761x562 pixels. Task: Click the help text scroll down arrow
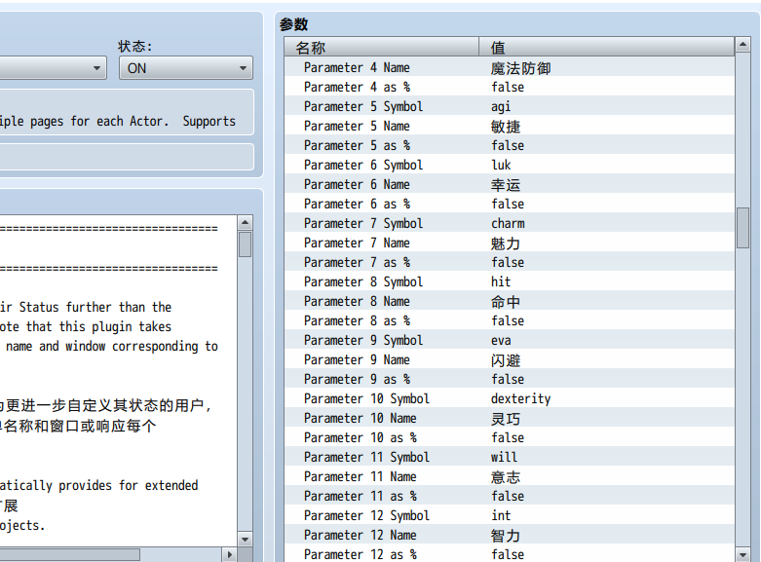(246, 540)
